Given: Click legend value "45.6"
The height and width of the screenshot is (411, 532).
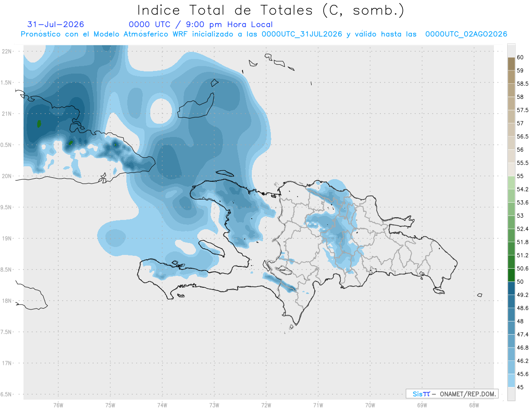Looking at the screenshot, I should pos(523,374).
